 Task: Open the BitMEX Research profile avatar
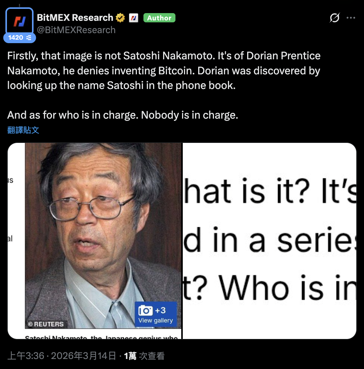tap(19, 21)
